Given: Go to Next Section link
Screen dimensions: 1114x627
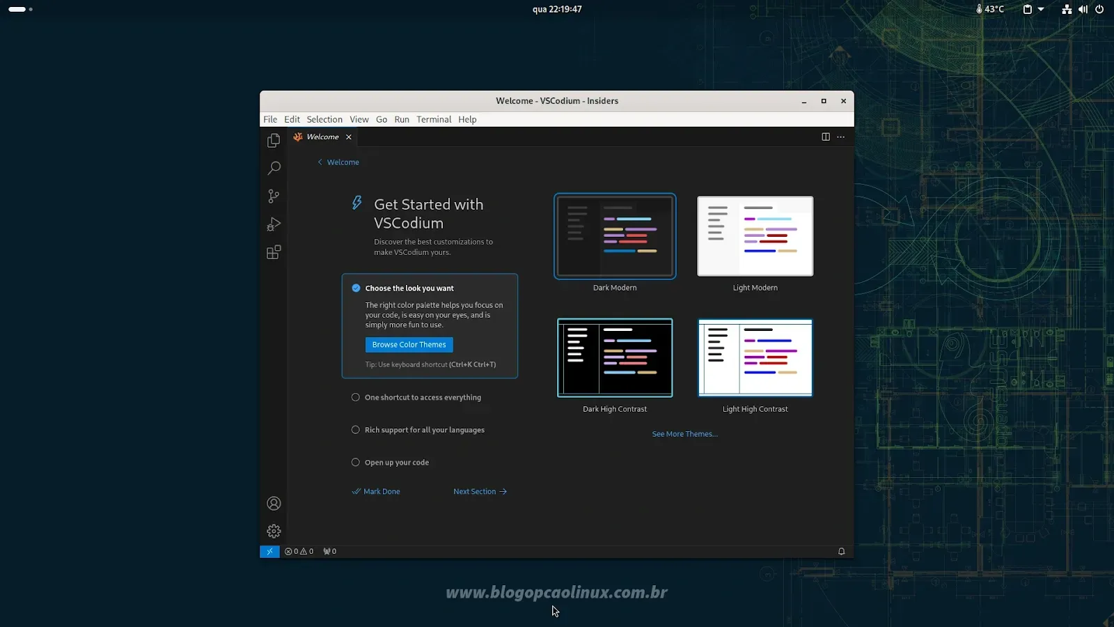Looking at the screenshot, I should [x=480, y=492].
